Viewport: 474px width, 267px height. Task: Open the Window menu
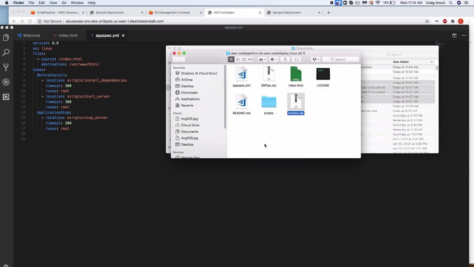click(x=77, y=3)
